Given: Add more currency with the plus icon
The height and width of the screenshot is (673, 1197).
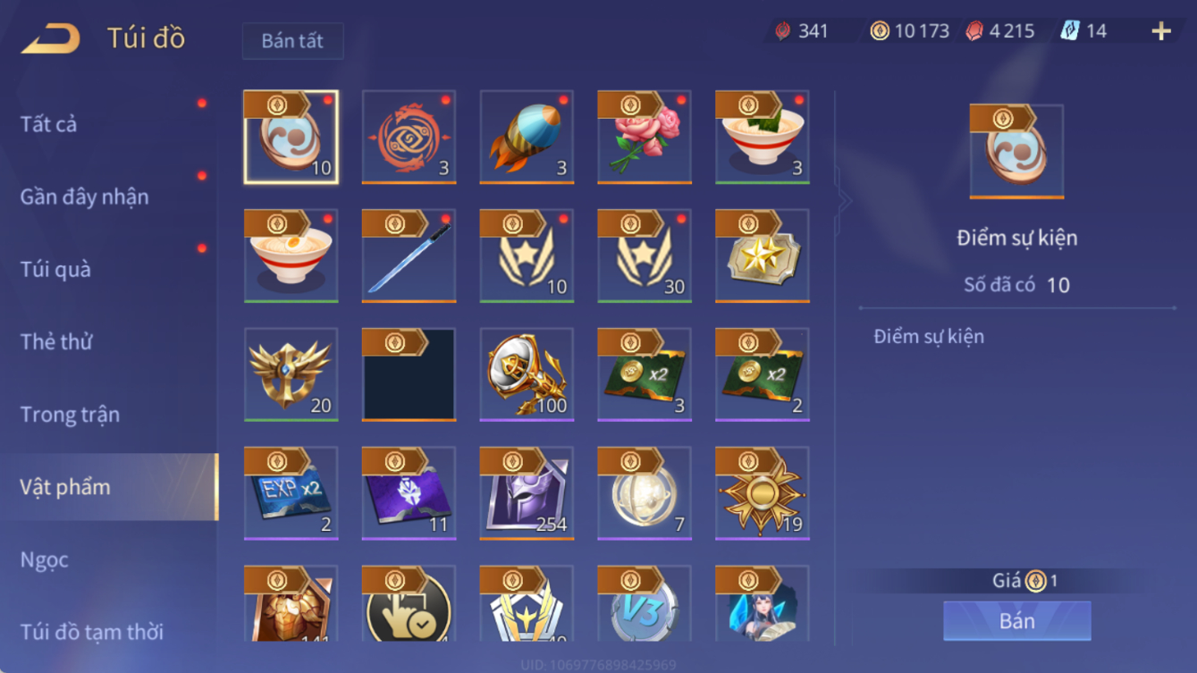Looking at the screenshot, I should point(1161,31).
